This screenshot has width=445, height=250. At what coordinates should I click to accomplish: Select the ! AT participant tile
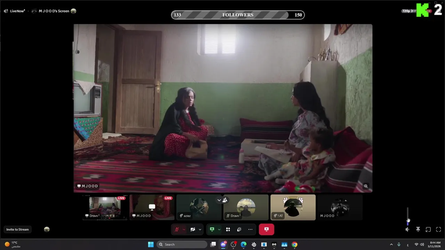point(293,207)
